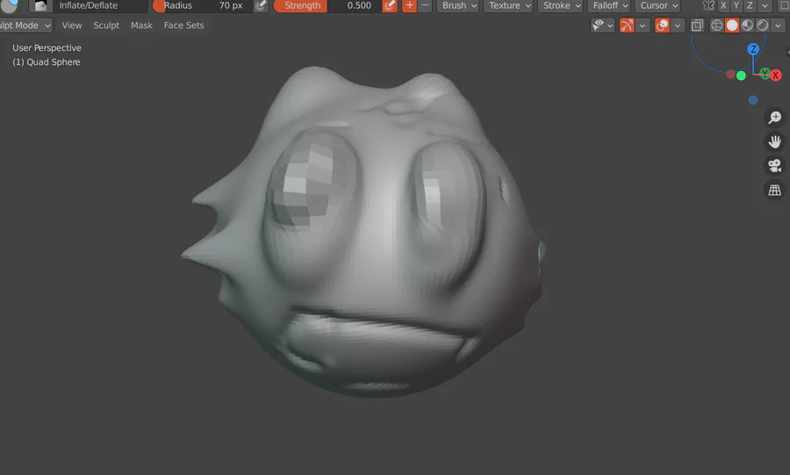
Task: Toggle camera view icon
Action: 774,166
